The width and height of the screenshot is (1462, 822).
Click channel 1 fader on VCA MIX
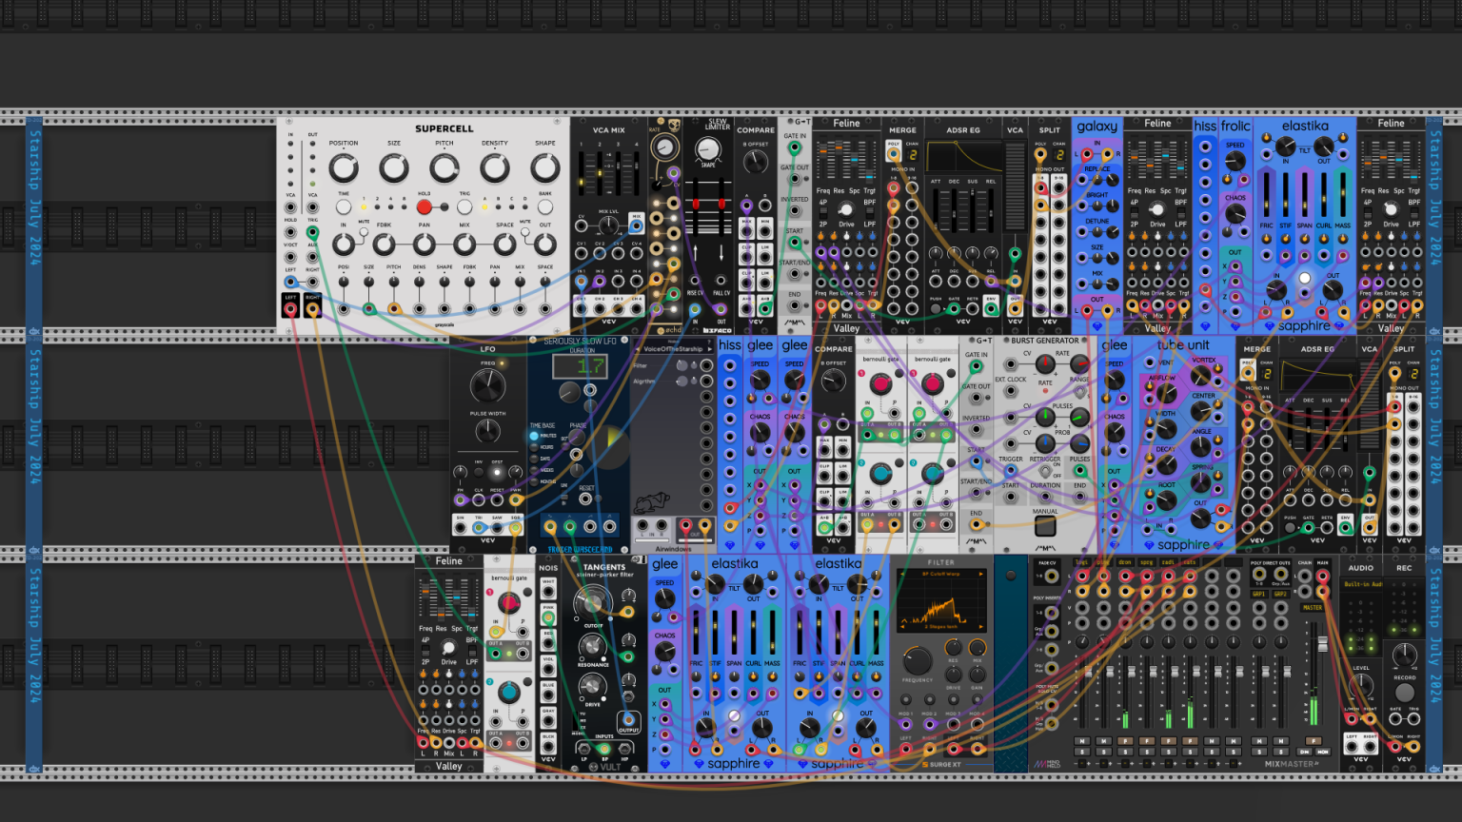point(583,181)
